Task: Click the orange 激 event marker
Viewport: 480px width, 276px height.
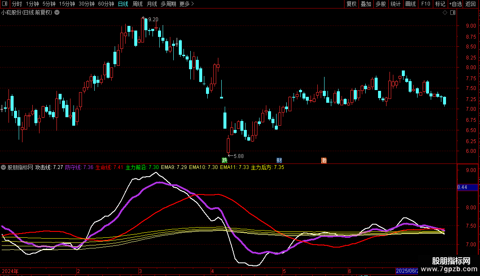Action: (324, 161)
